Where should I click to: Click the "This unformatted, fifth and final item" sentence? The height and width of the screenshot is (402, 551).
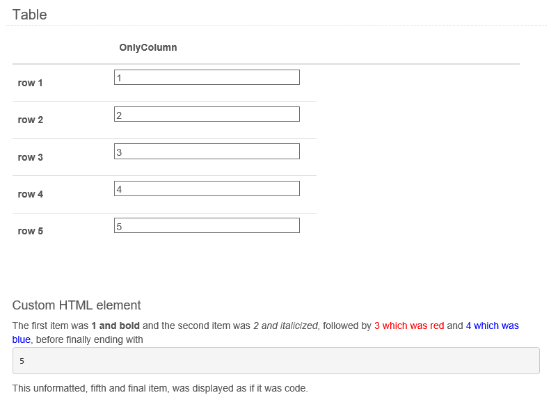(x=160, y=388)
